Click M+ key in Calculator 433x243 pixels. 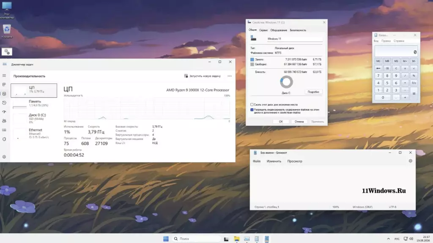405,61
